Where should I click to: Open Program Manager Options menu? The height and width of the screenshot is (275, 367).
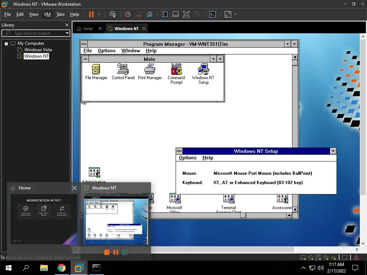pos(107,51)
